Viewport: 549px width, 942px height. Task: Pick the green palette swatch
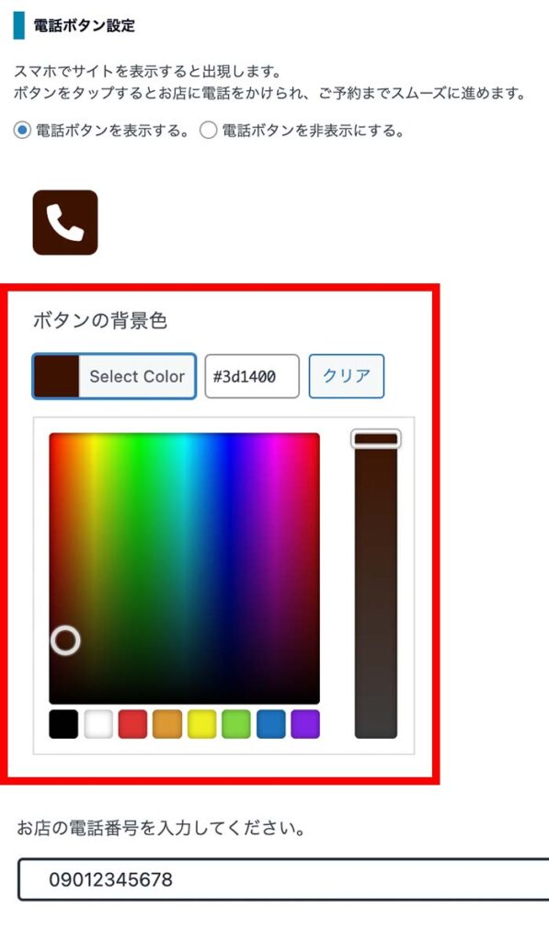[x=236, y=724]
